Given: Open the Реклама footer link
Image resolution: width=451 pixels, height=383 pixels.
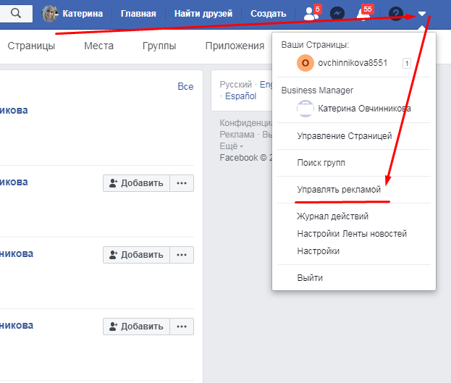Looking at the screenshot, I should click(x=237, y=135).
